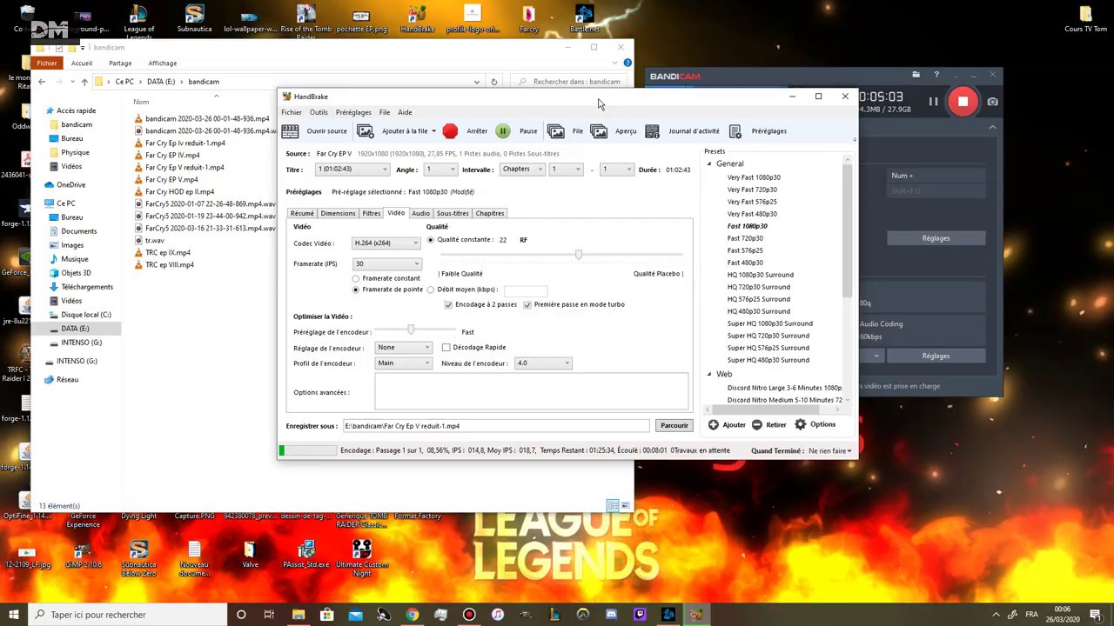Click Windows taskbar search box
Screen dimensions: 1114x626
click(x=128, y=615)
